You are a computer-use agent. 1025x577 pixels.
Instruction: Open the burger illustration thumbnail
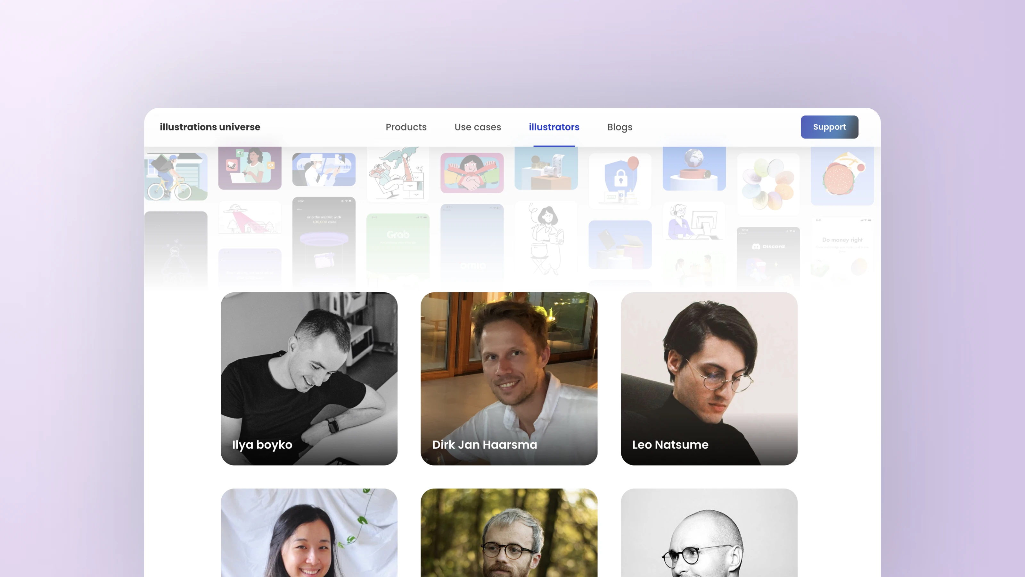coord(842,176)
